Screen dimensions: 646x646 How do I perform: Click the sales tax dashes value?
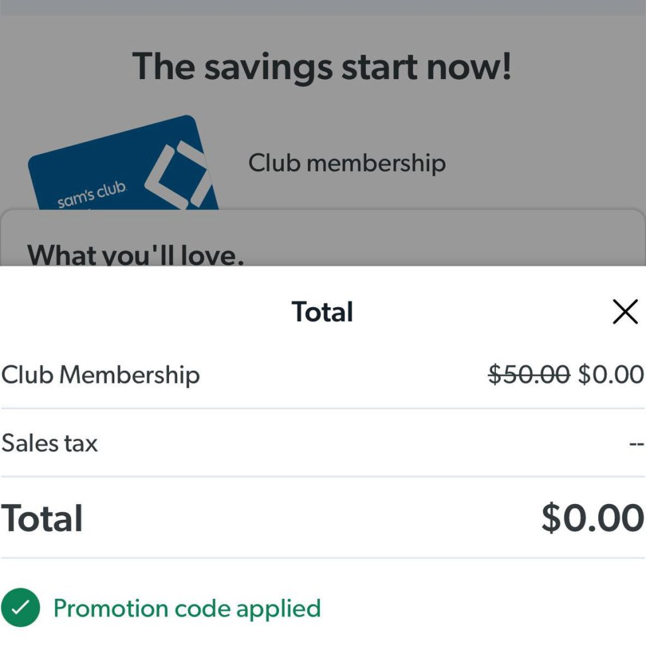pyautogui.click(x=636, y=443)
